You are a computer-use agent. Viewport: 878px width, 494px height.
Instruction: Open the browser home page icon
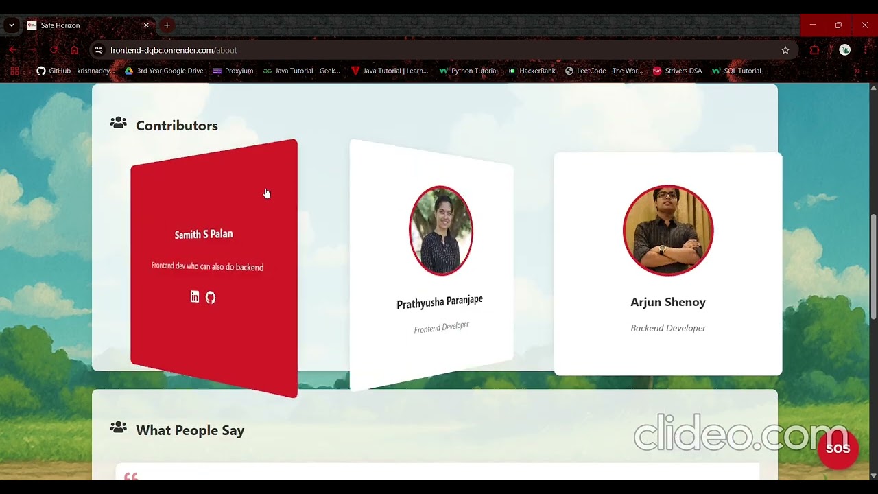click(74, 50)
